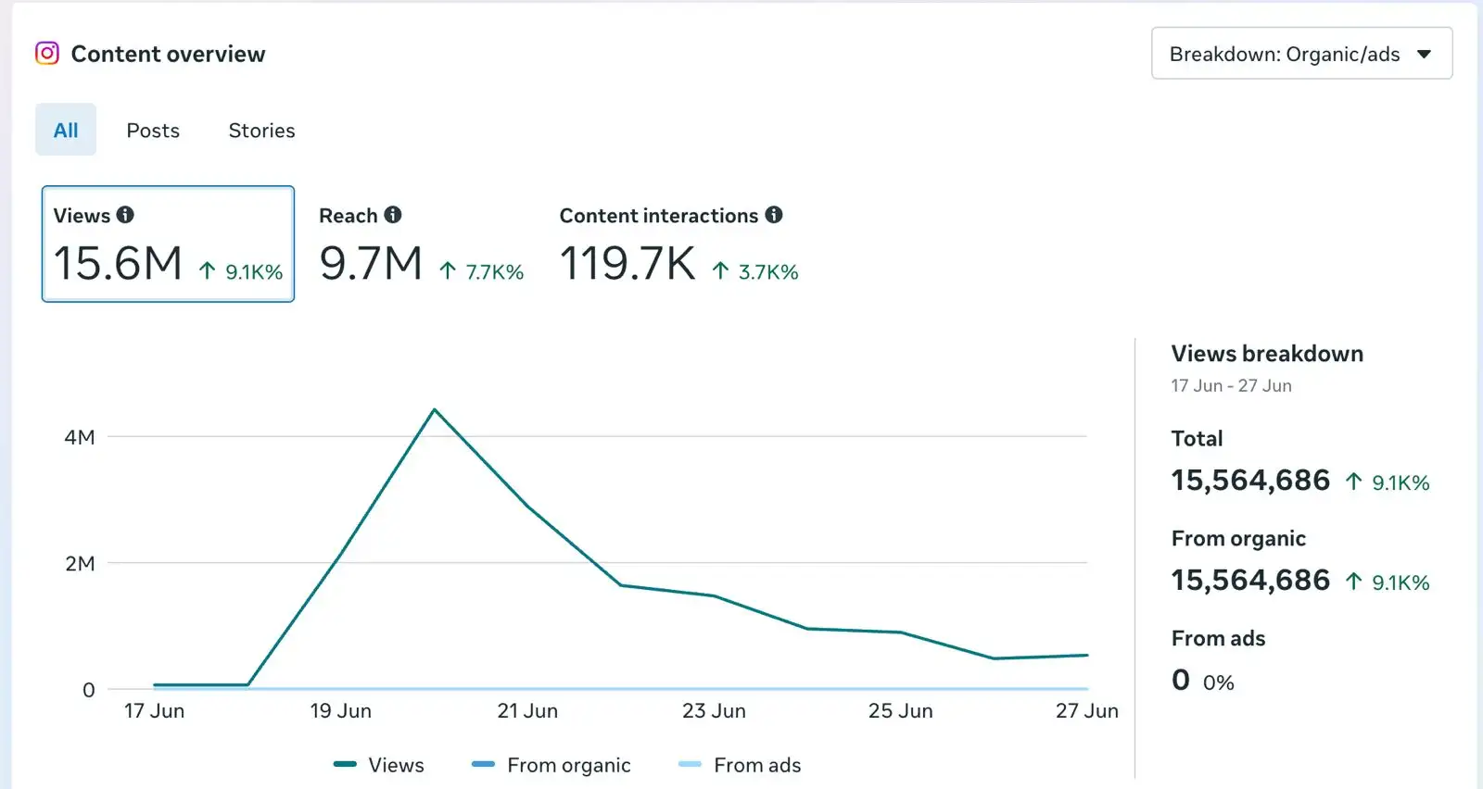This screenshot has height=789, width=1483.
Task: Click the Total views increase arrow
Action: click(1353, 482)
